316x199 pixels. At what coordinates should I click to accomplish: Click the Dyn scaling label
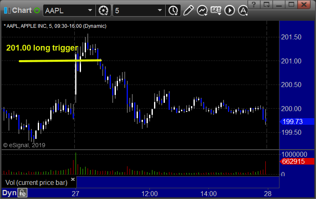coord(9,193)
